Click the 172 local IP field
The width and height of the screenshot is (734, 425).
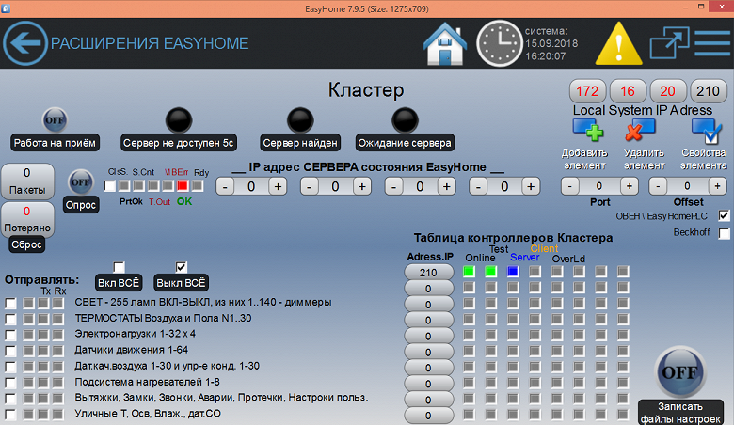(x=587, y=90)
